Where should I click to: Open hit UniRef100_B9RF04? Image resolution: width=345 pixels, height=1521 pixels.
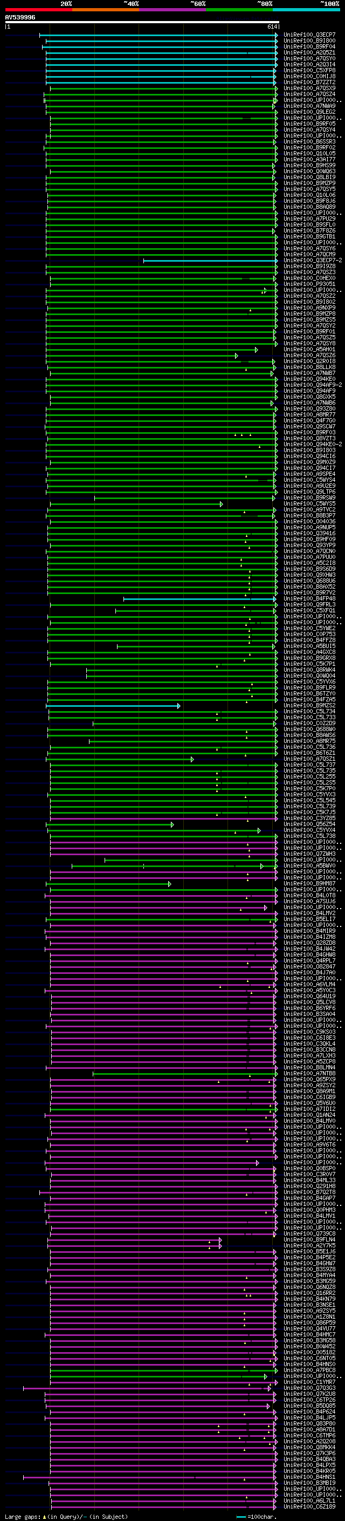point(309,46)
